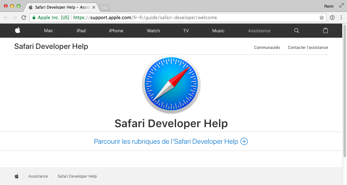Go to the iPhone section
This screenshot has width=347, height=185.
pos(116,31)
